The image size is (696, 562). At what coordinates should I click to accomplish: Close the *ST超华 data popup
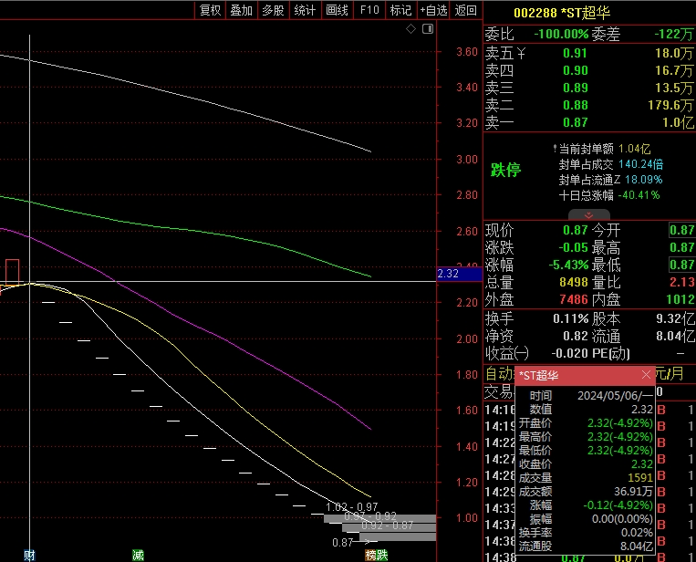point(646,375)
